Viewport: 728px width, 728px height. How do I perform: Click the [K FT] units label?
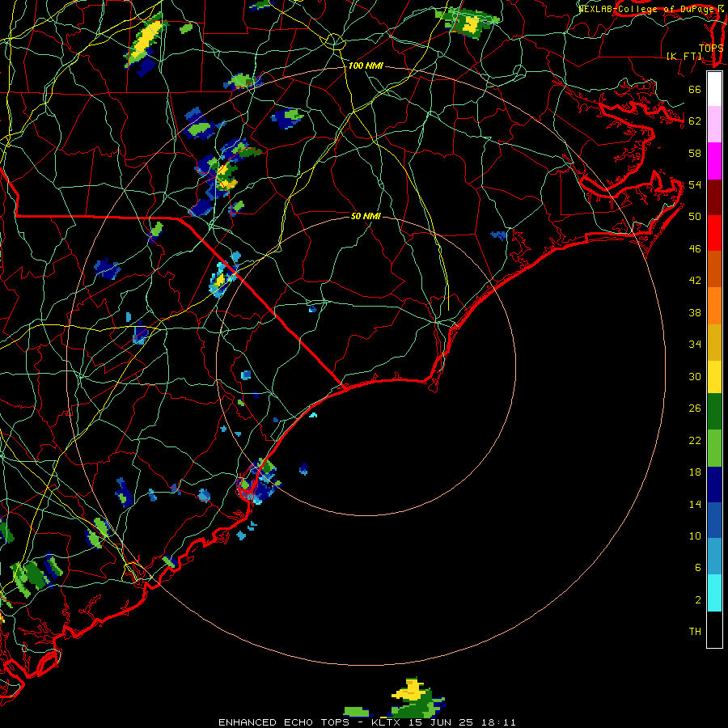[684, 56]
